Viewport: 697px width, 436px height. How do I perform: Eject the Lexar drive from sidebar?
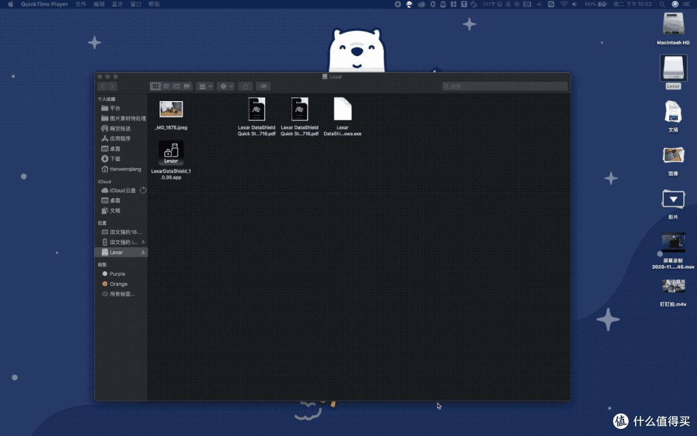(143, 252)
